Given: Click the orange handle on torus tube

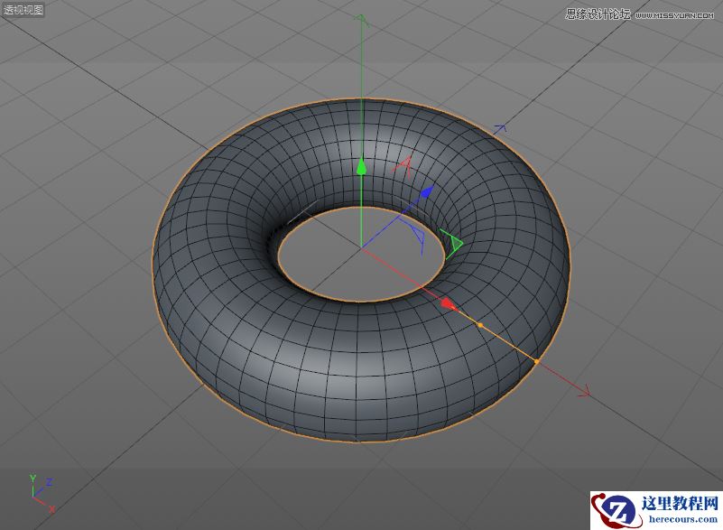Looking at the screenshot, I should tap(480, 325).
